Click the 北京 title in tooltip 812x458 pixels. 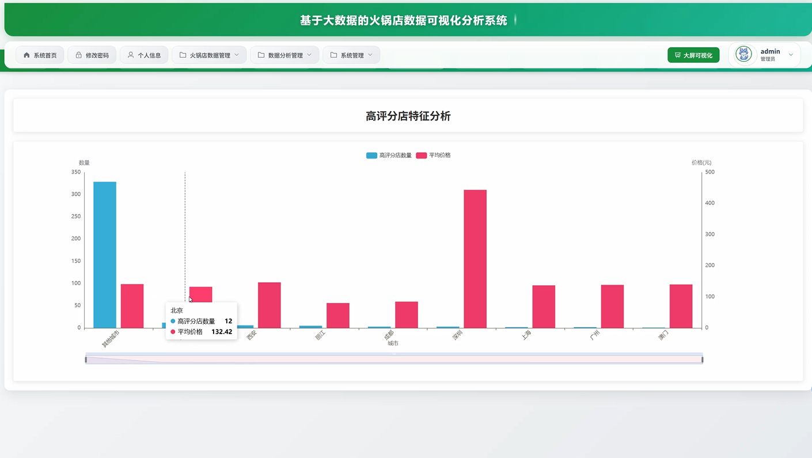point(177,311)
